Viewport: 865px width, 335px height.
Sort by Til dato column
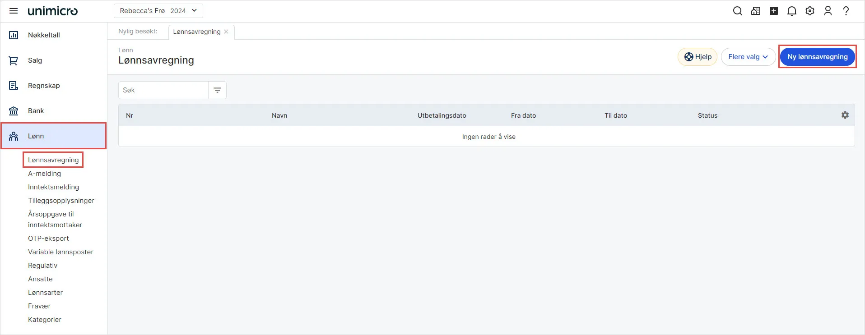coord(616,115)
